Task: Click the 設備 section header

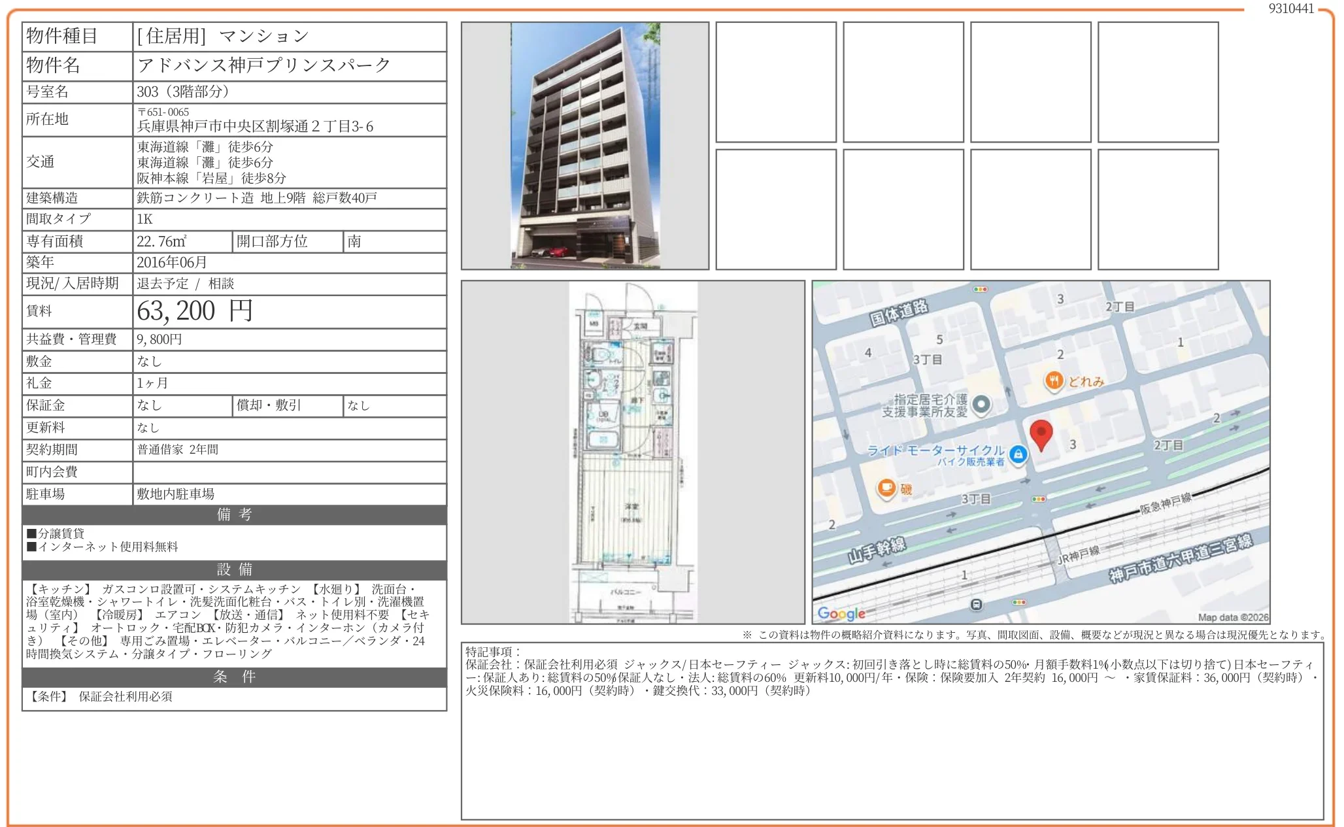Action: pyautogui.click(x=234, y=569)
